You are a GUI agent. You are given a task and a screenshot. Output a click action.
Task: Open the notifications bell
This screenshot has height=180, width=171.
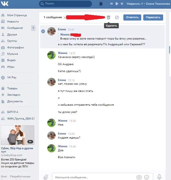pos(101,4)
